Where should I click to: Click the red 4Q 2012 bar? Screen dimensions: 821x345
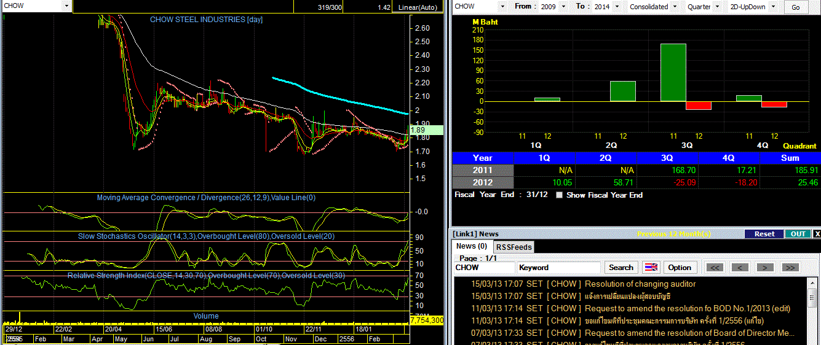(774, 104)
